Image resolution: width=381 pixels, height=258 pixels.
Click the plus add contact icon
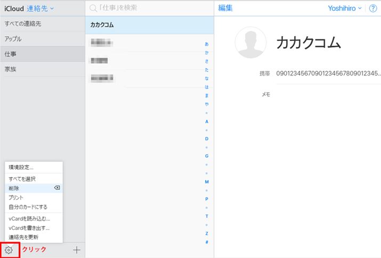click(77, 249)
